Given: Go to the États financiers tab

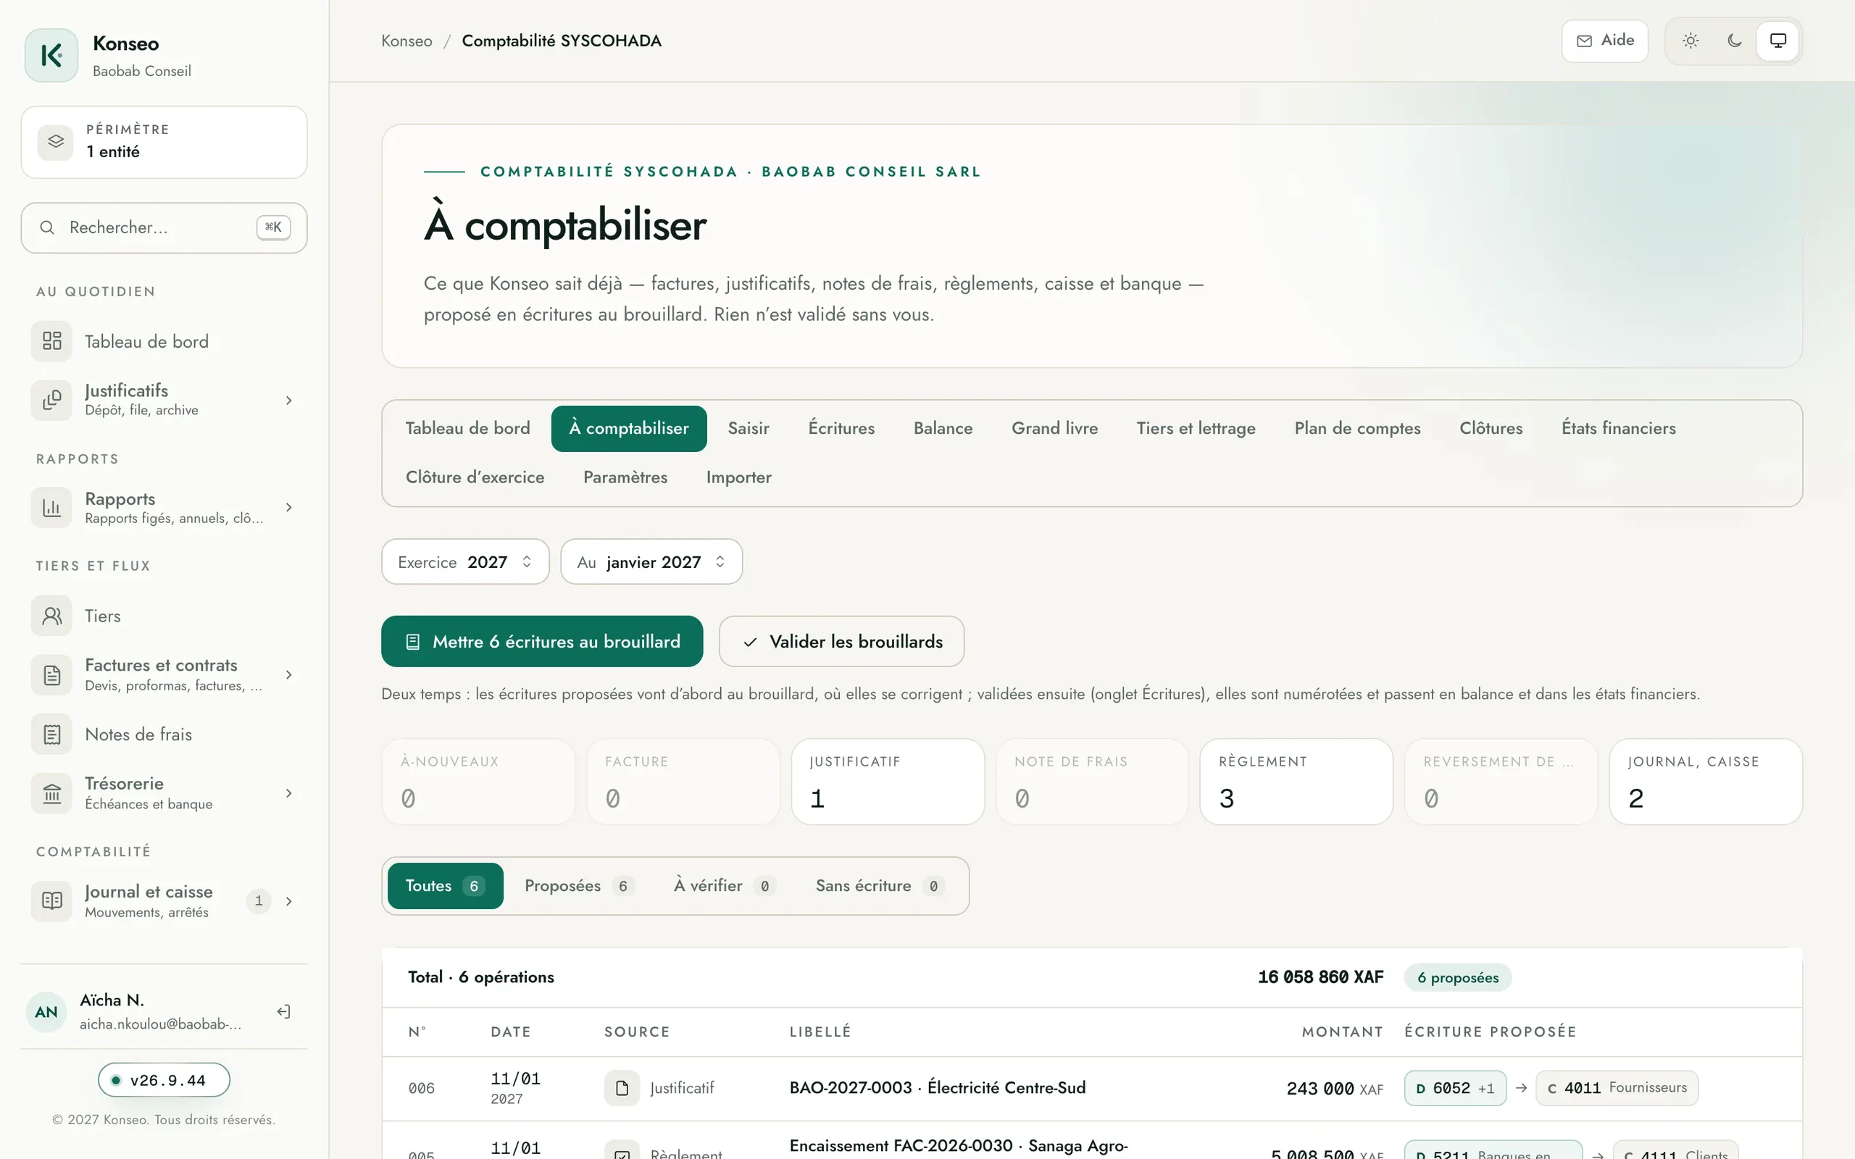Looking at the screenshot, I should (x=1619, y=429).
